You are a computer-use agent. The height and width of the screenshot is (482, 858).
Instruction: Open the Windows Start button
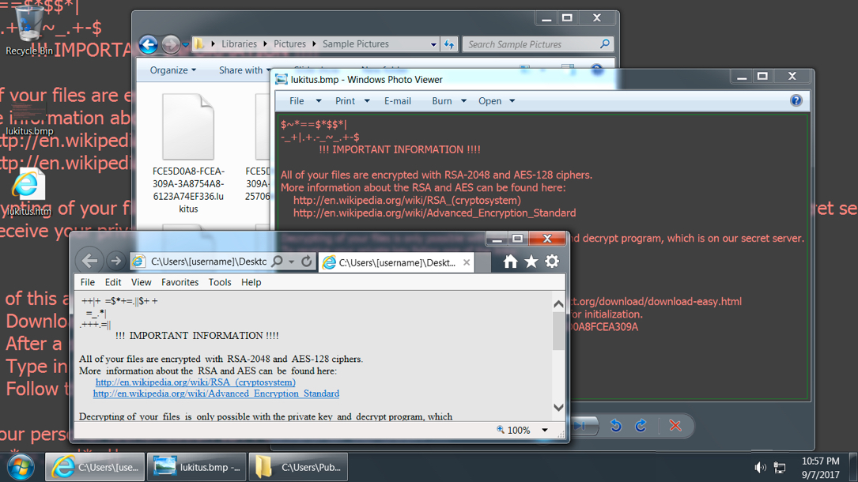21,467
